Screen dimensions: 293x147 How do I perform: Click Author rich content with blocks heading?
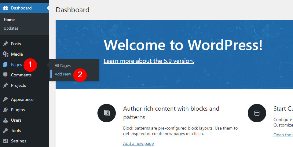[x=171, y=113]
